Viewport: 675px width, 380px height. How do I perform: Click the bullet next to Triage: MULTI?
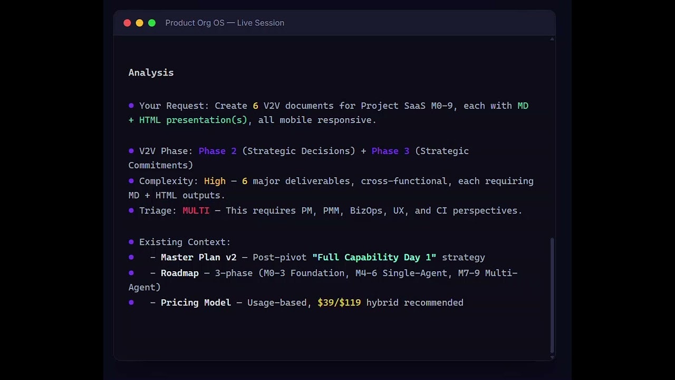click(x=130, y=211)
